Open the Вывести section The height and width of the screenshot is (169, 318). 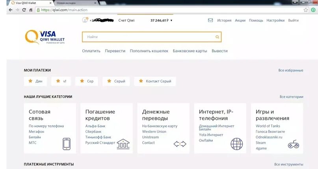(x=219, y=51)
